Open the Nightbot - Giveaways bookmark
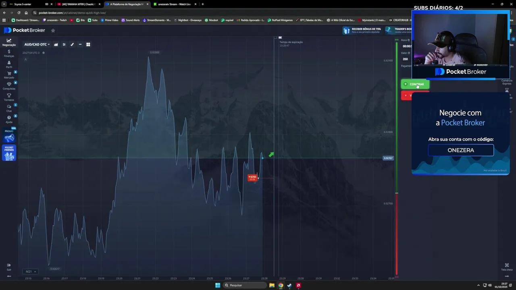 [x=188, y=20]
